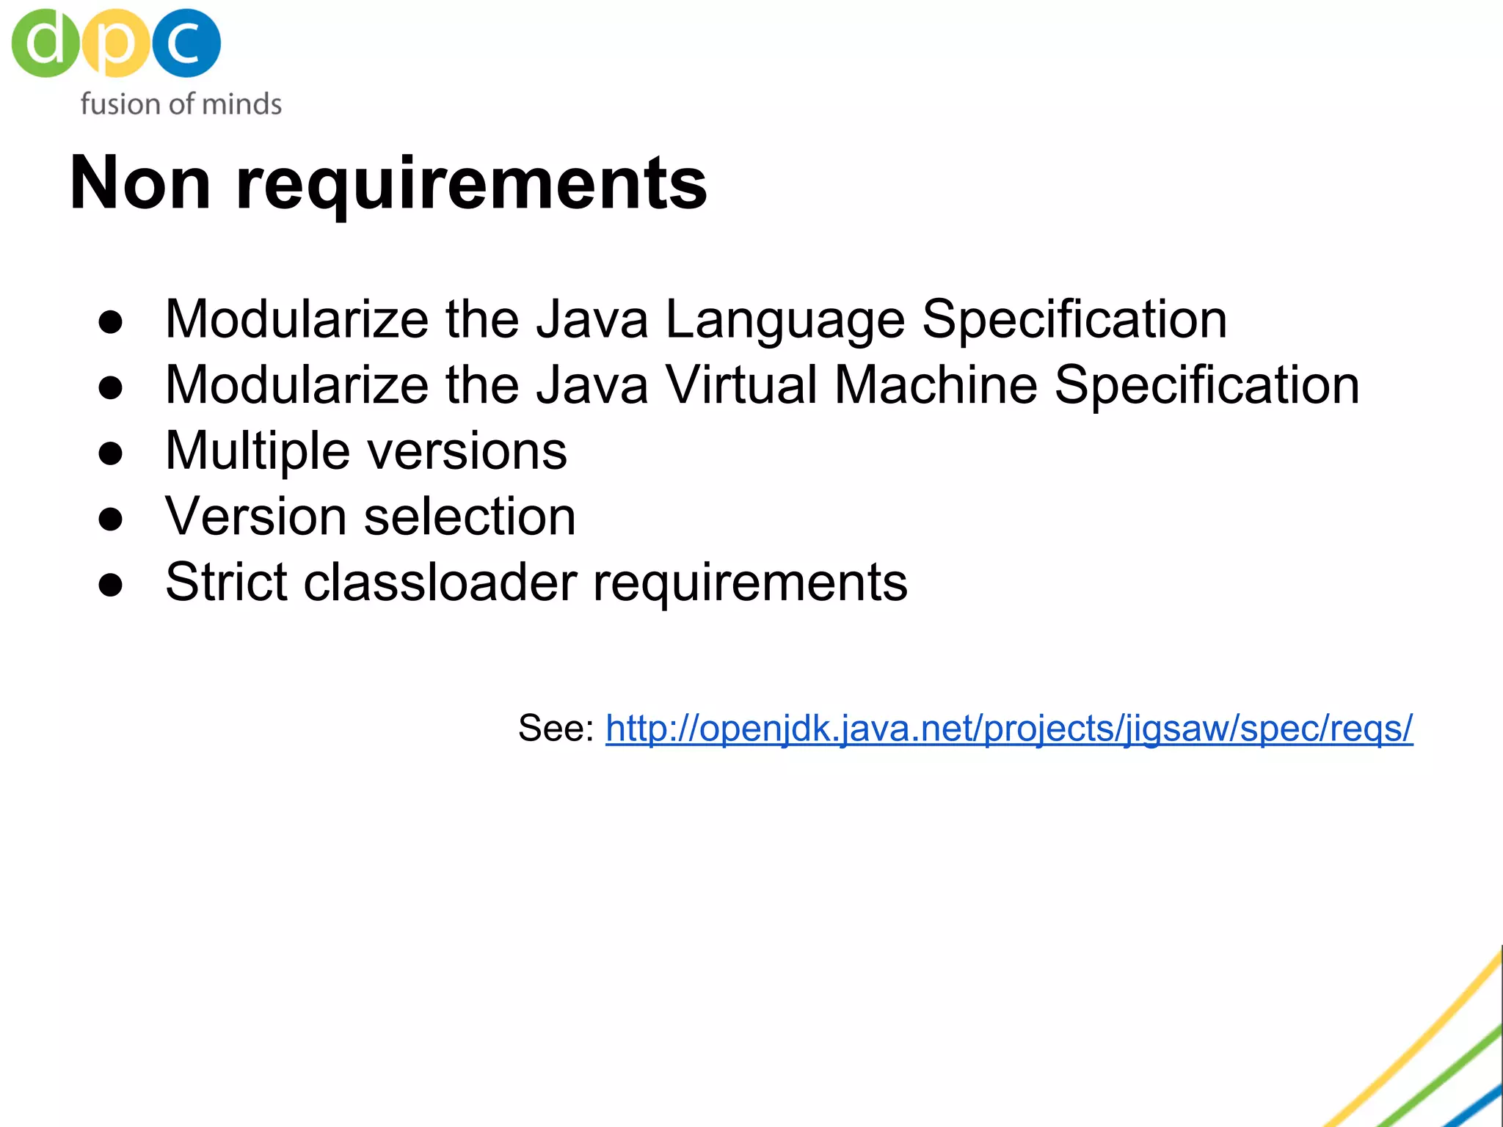The width and height of the screenshot is (1503, 1127).
Task: Click the bullet dot before 'Version selection'
Action: (110, 519)
